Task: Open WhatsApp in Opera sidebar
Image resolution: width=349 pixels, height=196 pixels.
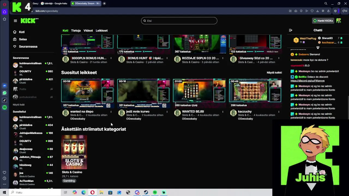Action: tap(4, 93)
